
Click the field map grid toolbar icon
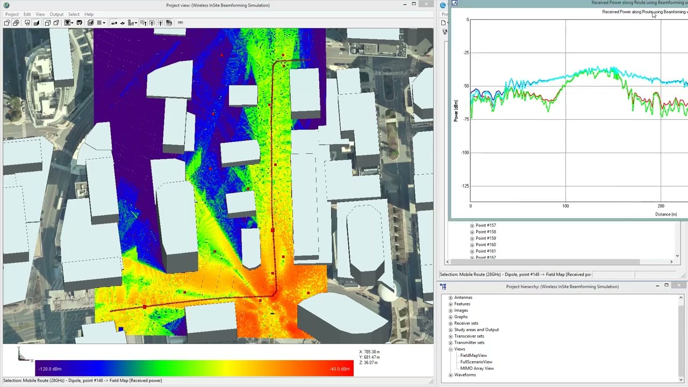169,23
